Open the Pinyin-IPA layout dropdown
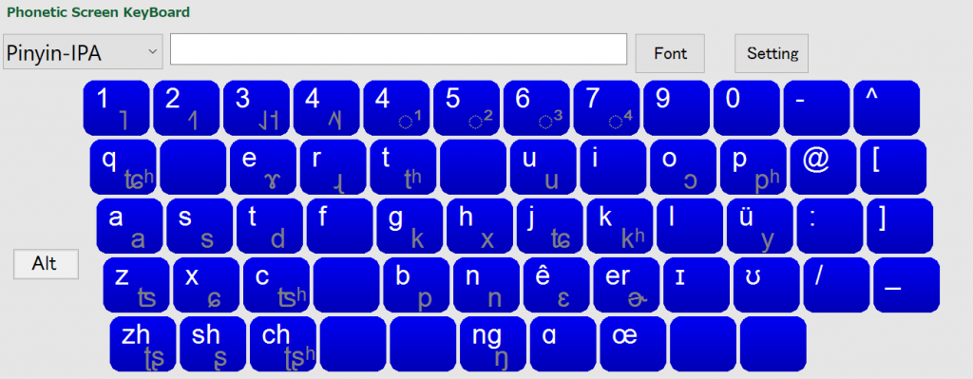Image resolution: width=973 pixels, height=379 pixels. click(x=83, y=53)
